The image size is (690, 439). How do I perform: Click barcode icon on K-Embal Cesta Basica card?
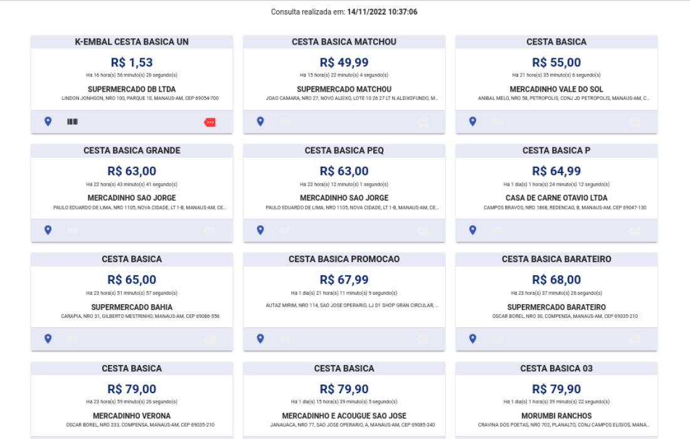72,122
